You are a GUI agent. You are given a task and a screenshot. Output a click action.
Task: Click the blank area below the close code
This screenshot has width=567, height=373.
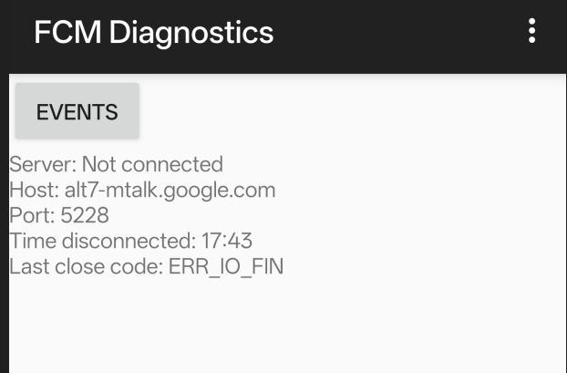(x=283, y=328)
